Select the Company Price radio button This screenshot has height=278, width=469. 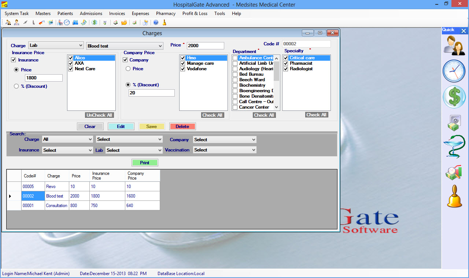[128, 69]
